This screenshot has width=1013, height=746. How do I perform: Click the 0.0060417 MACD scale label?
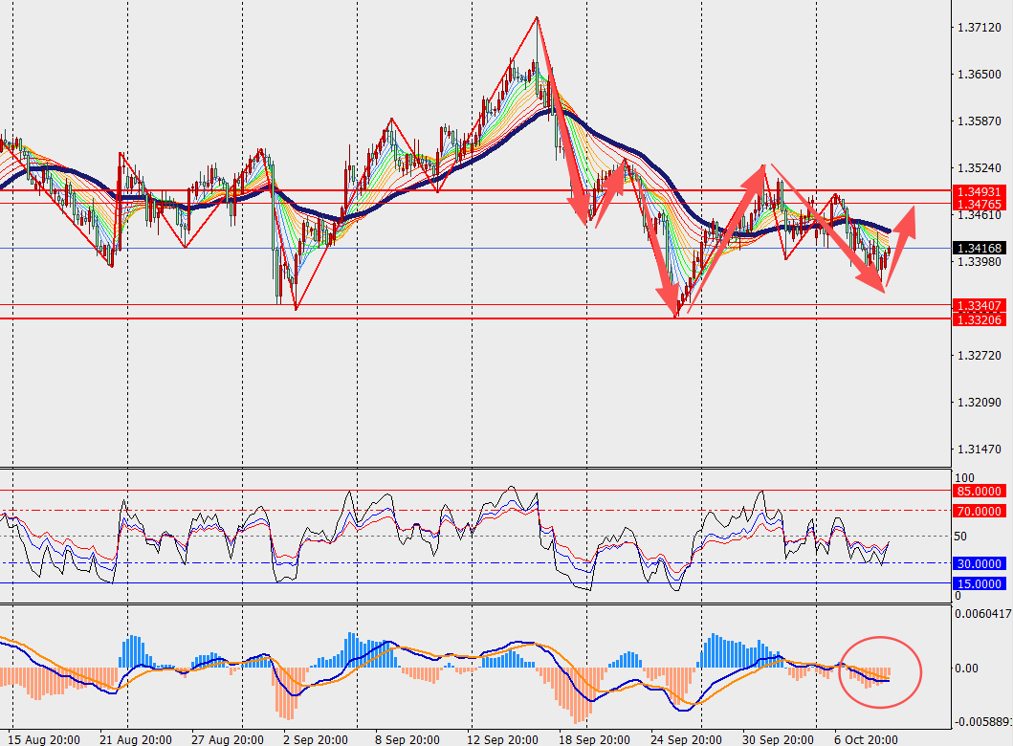(981, 613)
